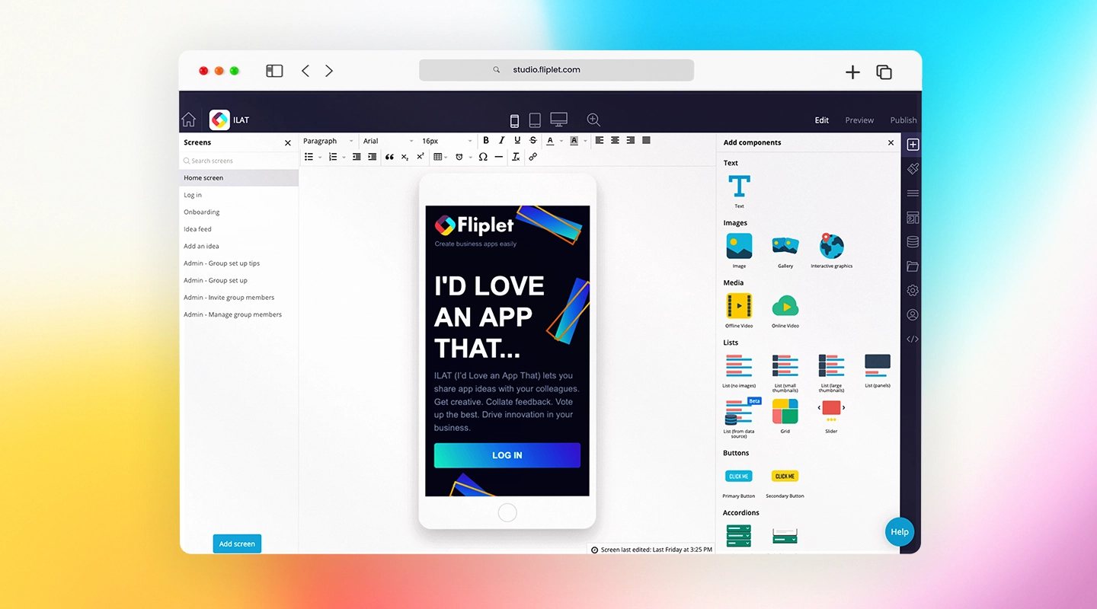Toggle center text alignment
Screen dimensions: 1097x609
click(615, 140)
